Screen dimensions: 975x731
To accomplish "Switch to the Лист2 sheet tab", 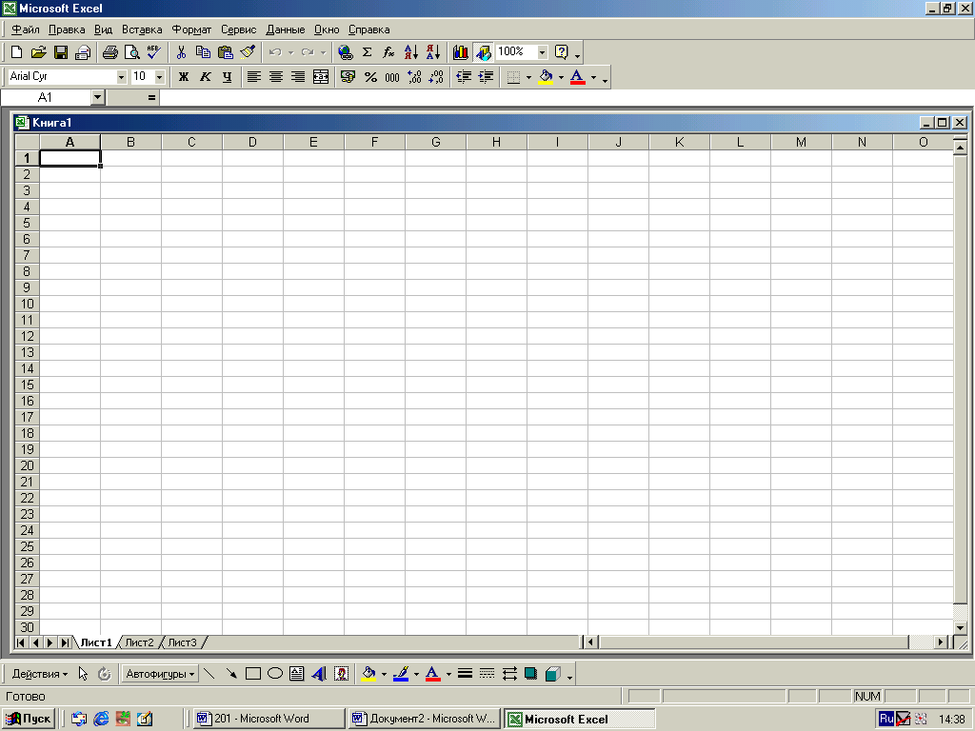I will pos(139,642).
